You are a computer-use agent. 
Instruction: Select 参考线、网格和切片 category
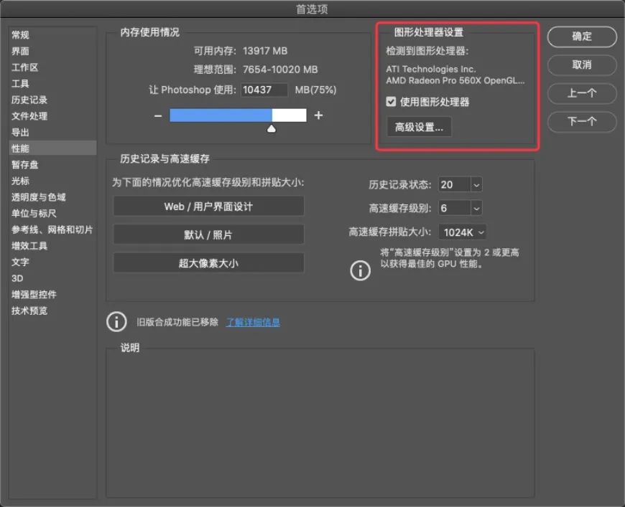52,229
